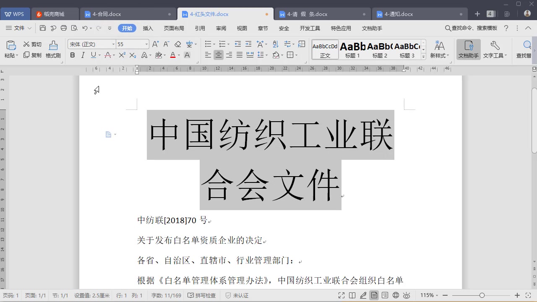Viewport: 537px width, 302px height.
Task: Open the 插入 ribbon tab
Action: [x=148, y=29]
